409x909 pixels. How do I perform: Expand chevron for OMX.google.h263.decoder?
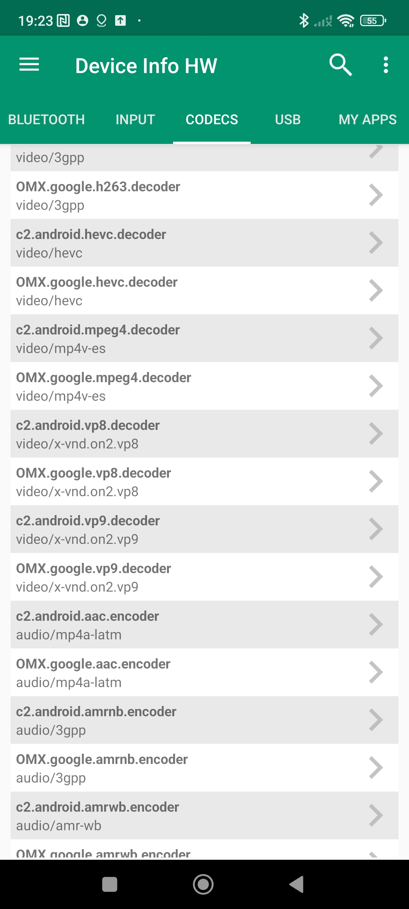(376, 195)
